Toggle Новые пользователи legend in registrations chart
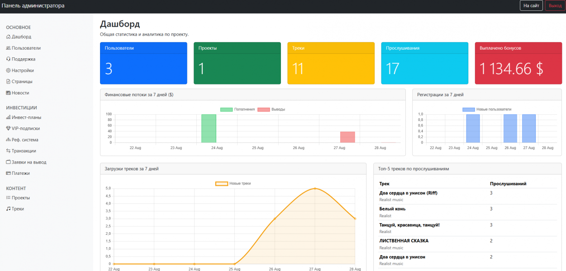Screen dimensions: 566x271 click(487, 110)
